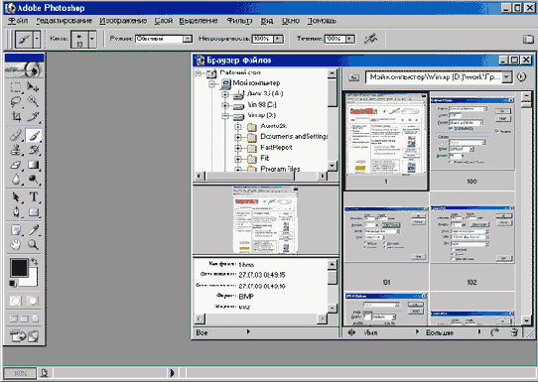Select the Eyedropper tool

34,230
